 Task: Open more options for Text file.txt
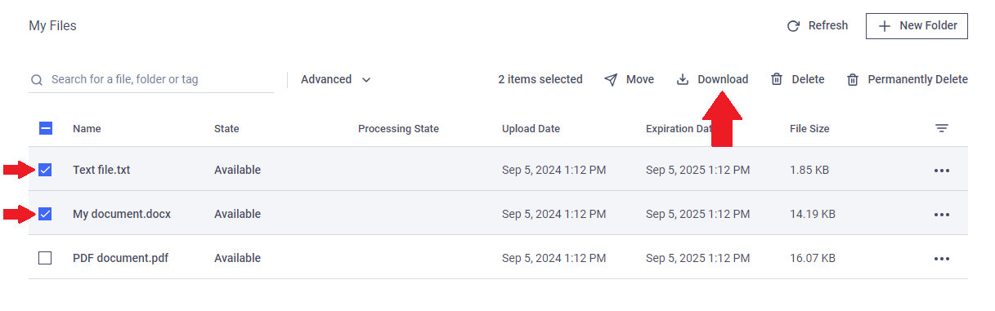coord(942,171)
